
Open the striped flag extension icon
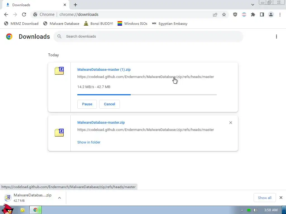tap(244, 14)
